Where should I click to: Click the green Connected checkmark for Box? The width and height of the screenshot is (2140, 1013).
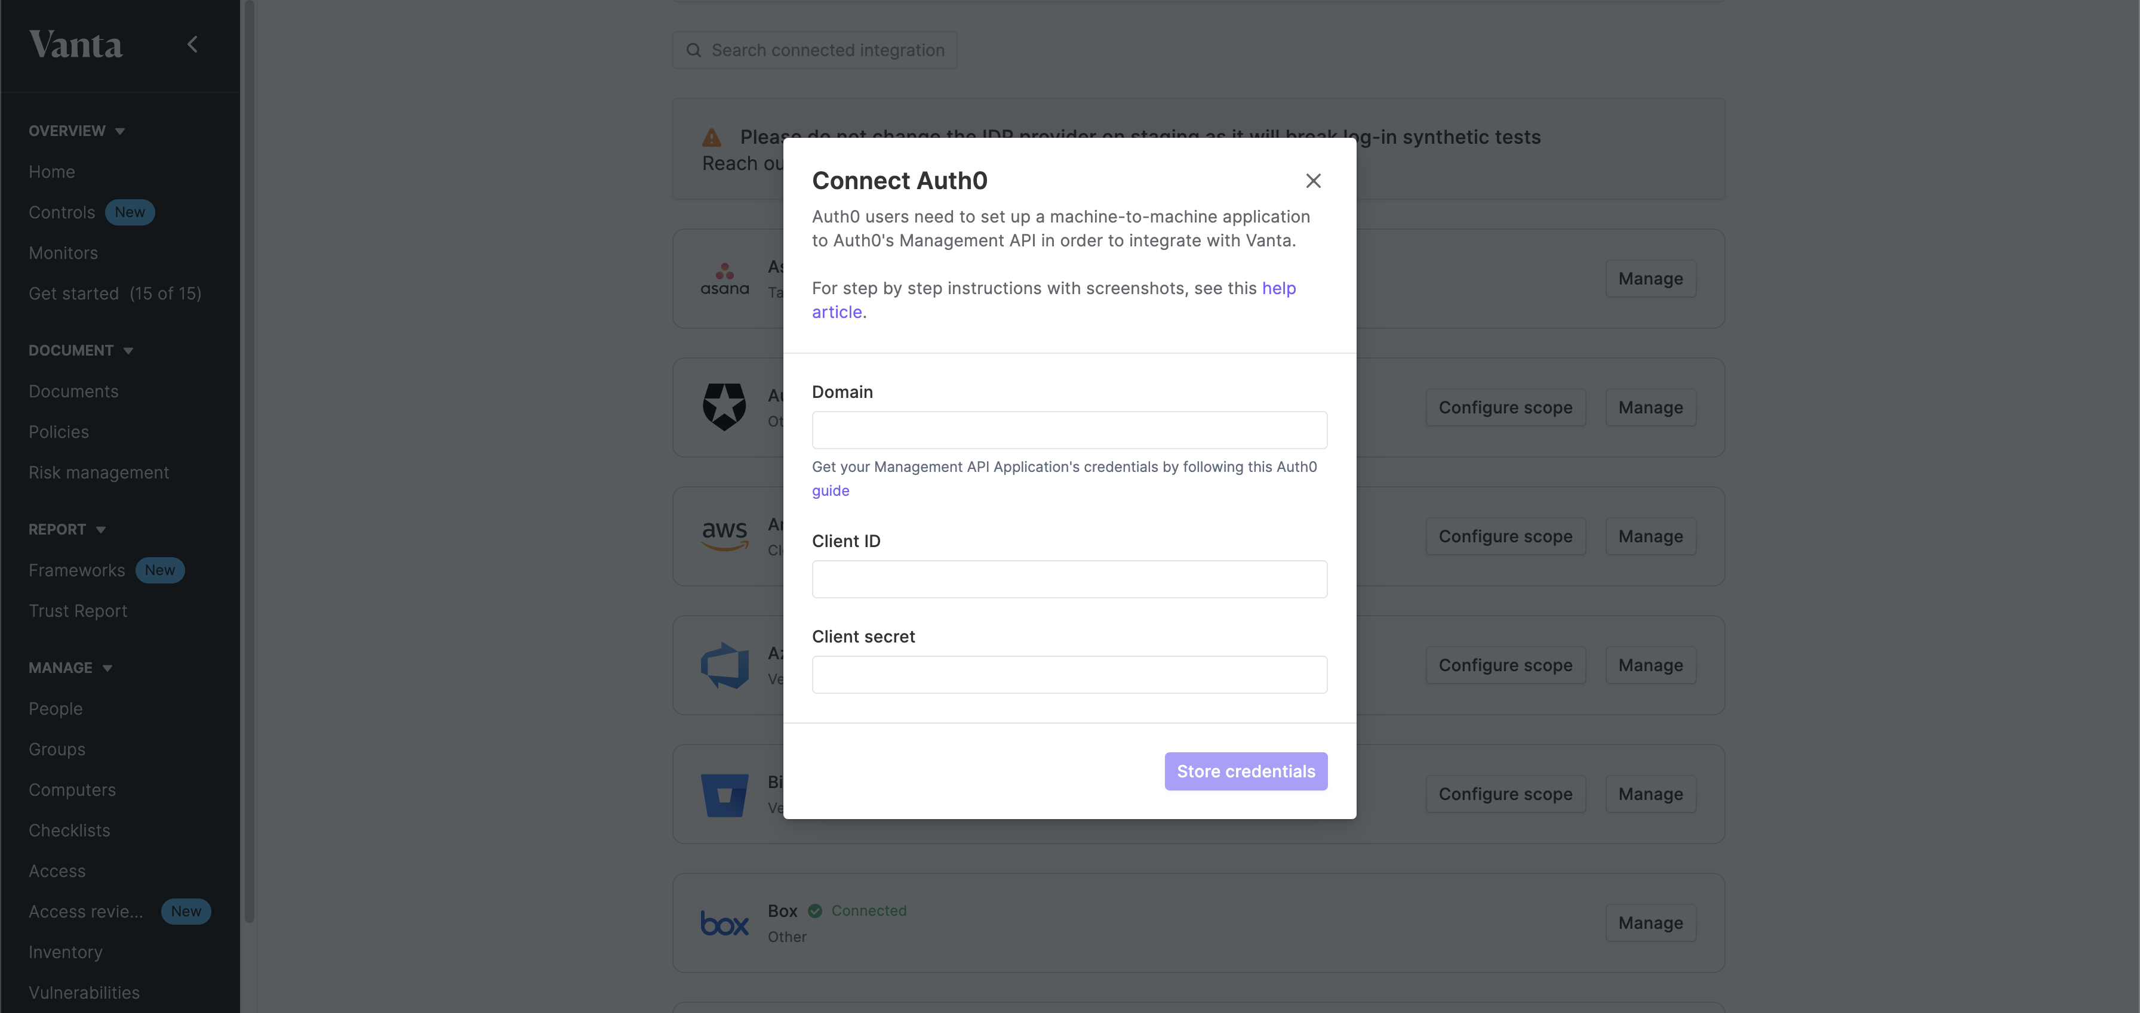pyautogui.click(x=815, y=911)
